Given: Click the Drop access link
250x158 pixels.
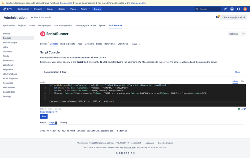Looking at the screenshot, I should pyautogui.click(x=66, y=3).
